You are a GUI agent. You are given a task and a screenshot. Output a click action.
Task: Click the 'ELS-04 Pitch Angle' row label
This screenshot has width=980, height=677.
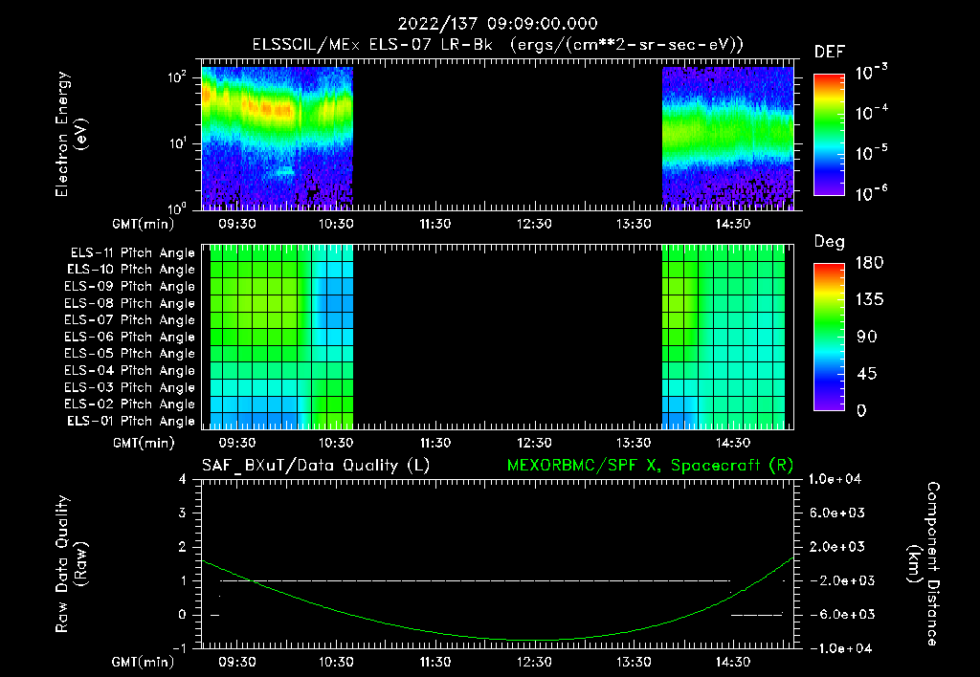(x=130, y=370)
